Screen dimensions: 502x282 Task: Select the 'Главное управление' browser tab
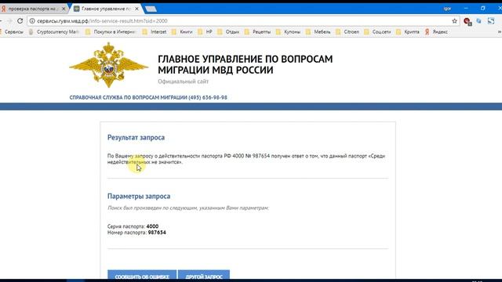point(106,9)
